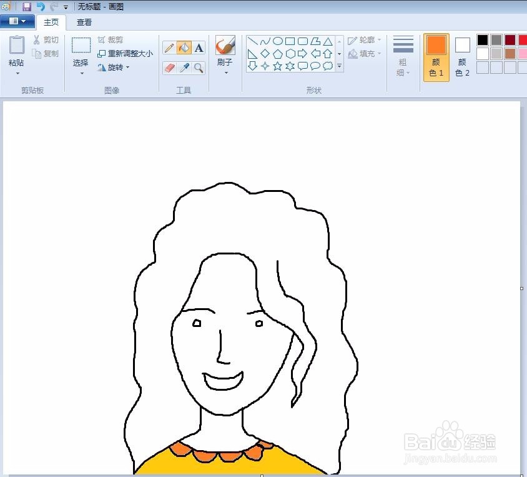Expand the shapes gallery with the bottom arrow
Viewport: 527px width, 477px height.
coord(338,65)
